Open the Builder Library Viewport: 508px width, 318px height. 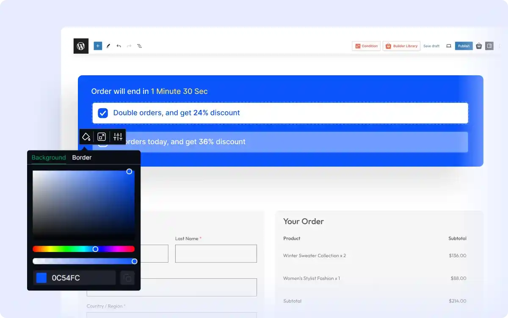(x=401, y=46)
